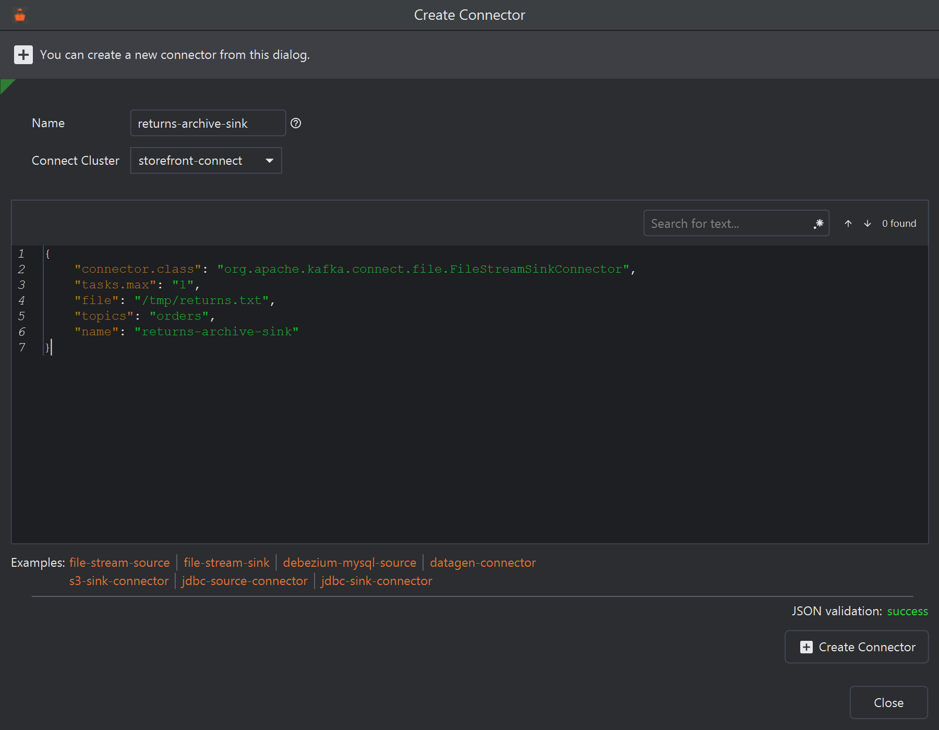The width and height of the screenshot is (939, 730).
Task: Load the s3-sink-connector example
Action: pyautogui.click(x=119, y=581)
